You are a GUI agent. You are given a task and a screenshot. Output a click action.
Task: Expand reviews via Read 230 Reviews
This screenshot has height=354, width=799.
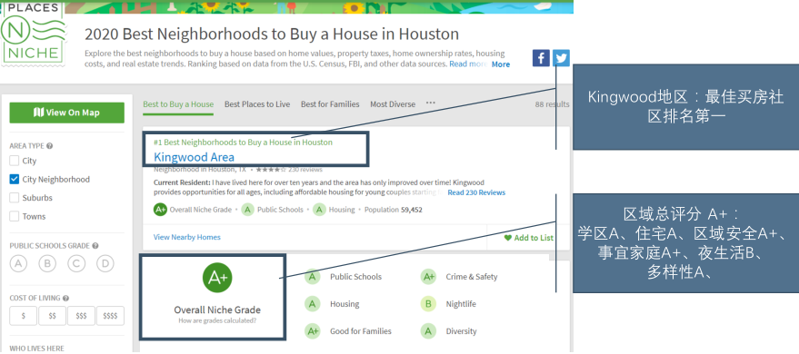click(x=476, y=192)
